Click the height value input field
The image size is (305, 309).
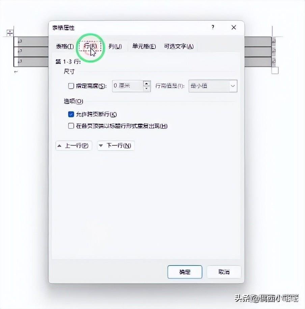click(x=128, y=86)
